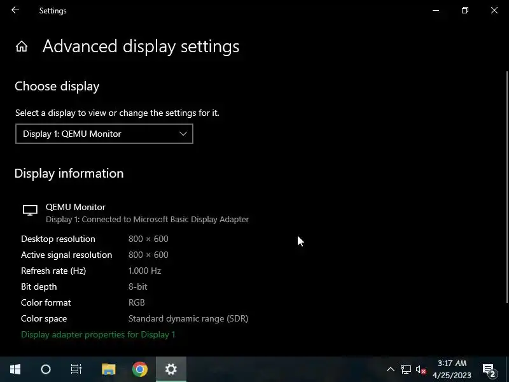Click the Advanced display settings heading
Viewport: 509px width, 382px height.
pos(141,46)
